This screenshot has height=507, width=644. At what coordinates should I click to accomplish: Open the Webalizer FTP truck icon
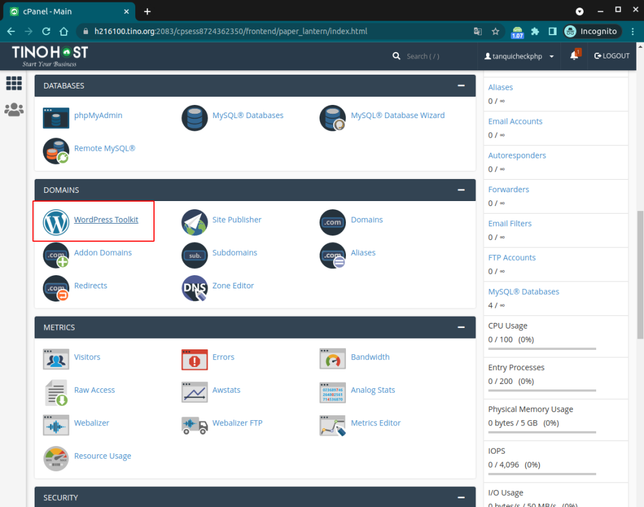[194, 425]
